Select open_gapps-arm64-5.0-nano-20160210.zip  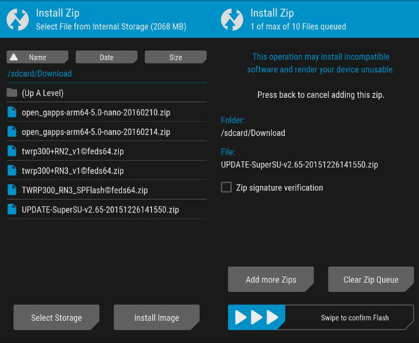pos(107,112)
